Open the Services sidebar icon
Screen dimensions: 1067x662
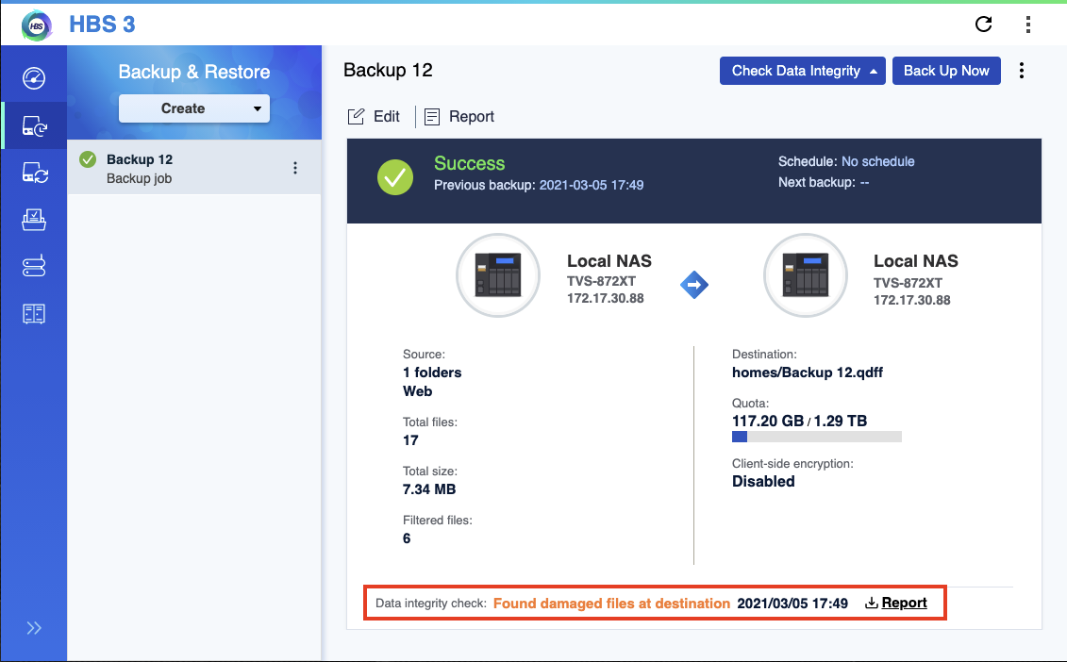pyautogui.click(x=34, y=314)
